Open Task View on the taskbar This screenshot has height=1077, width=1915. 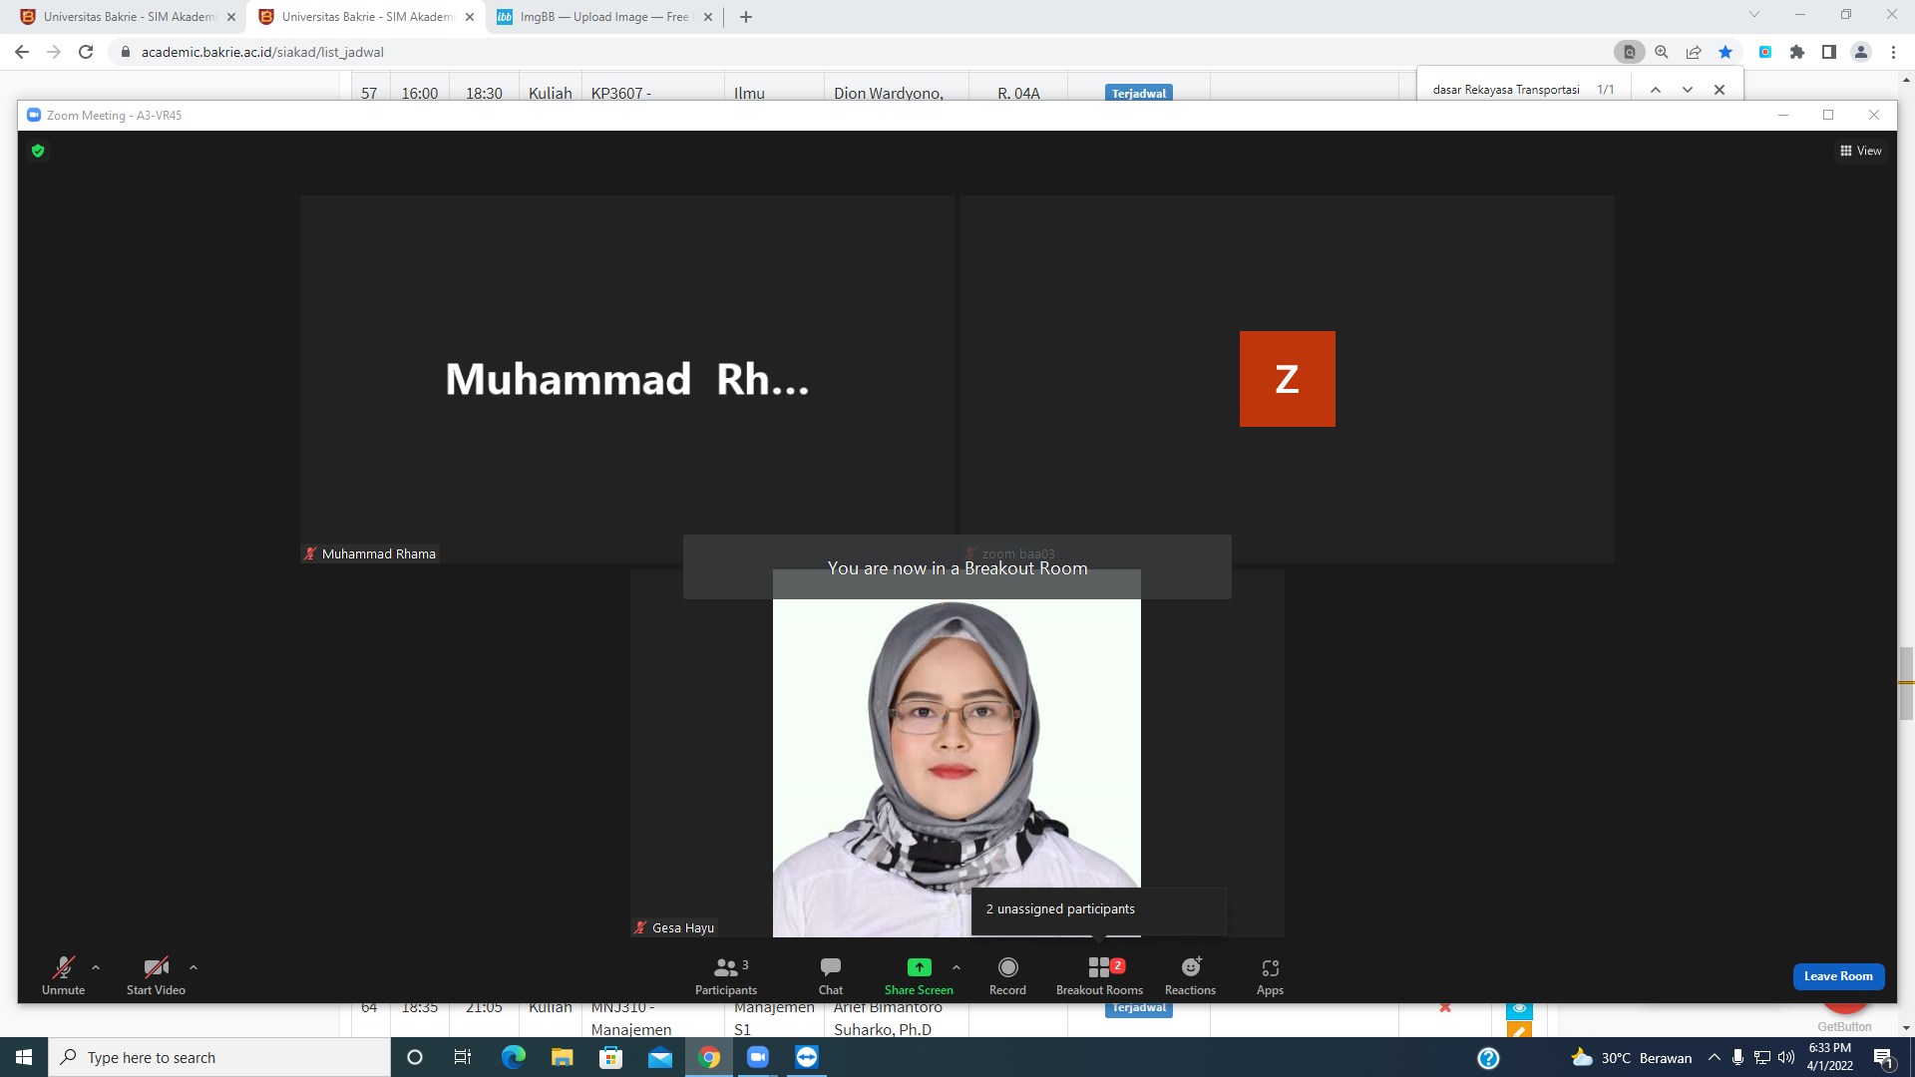pos(463,1057)
